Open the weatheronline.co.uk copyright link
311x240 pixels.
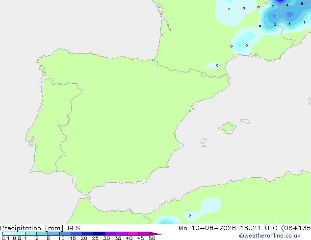[270, 236]
